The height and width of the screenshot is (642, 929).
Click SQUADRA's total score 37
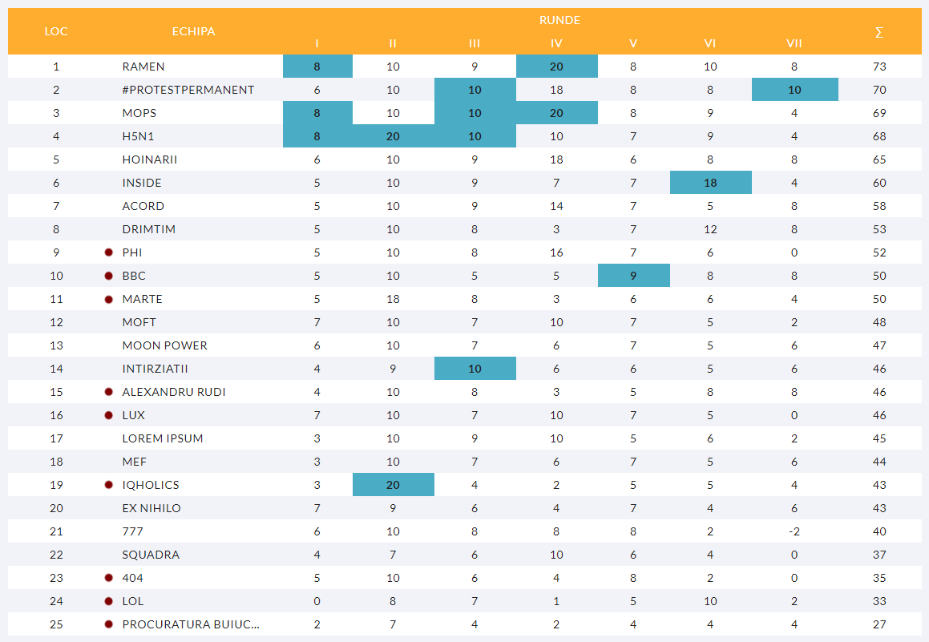[879, 555]
